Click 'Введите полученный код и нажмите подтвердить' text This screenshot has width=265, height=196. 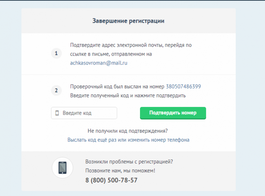click(x=128, y=96)
